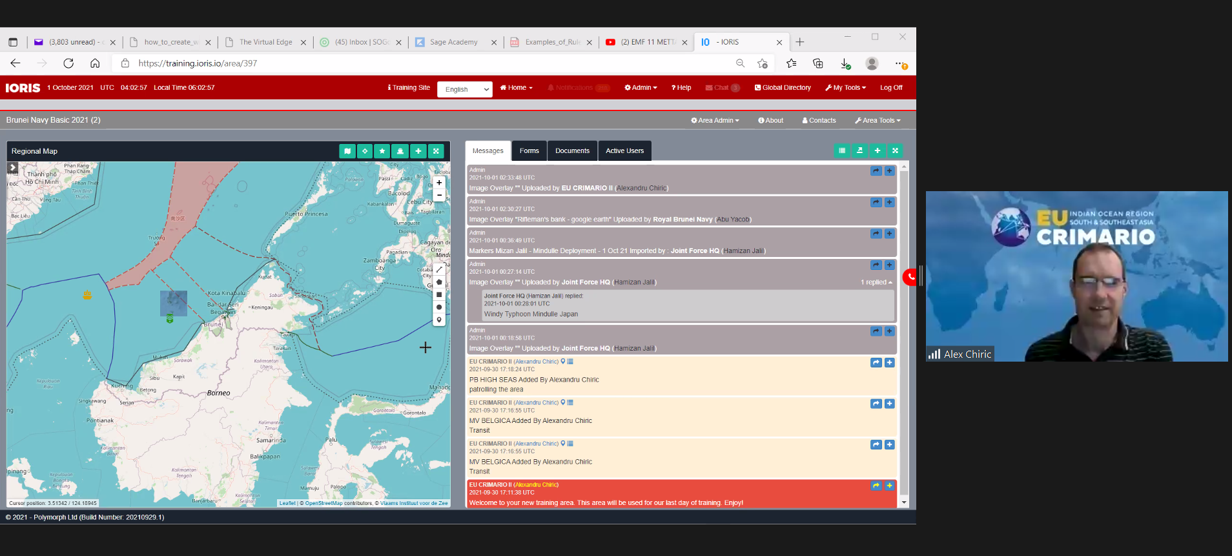Expand the map side panel arrow
Screen dimensions: 1232x556
pos(12,168)
